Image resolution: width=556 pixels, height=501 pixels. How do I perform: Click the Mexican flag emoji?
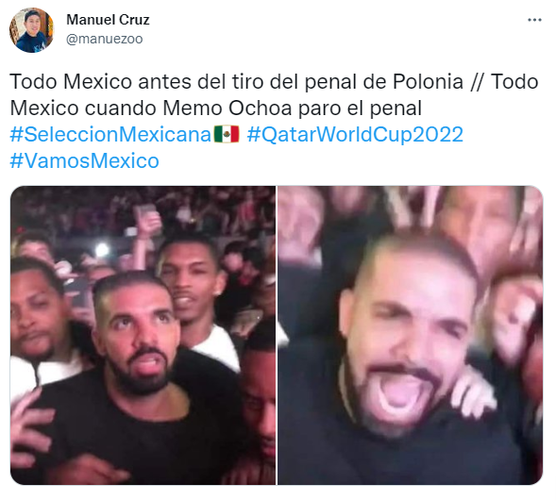[x=227, y=135]
